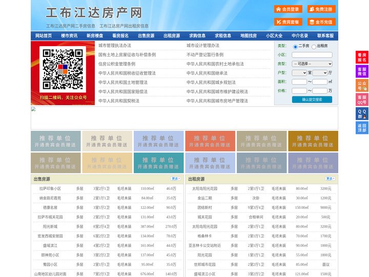
Task: Click the 金币充值 coin recharge button
Action: pos(321,22)
